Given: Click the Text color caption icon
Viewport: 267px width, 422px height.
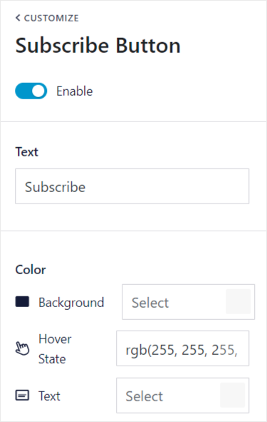Looking at the screenshot, I should (22, 396).
